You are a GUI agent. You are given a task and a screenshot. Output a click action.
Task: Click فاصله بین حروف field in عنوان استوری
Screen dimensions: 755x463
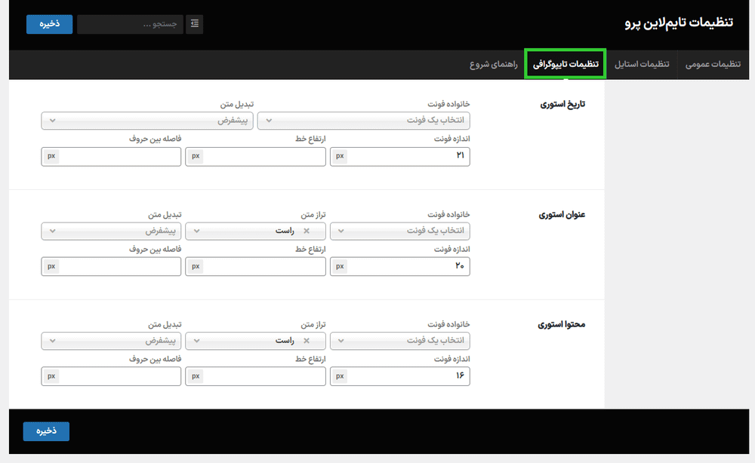pos(111,266)
